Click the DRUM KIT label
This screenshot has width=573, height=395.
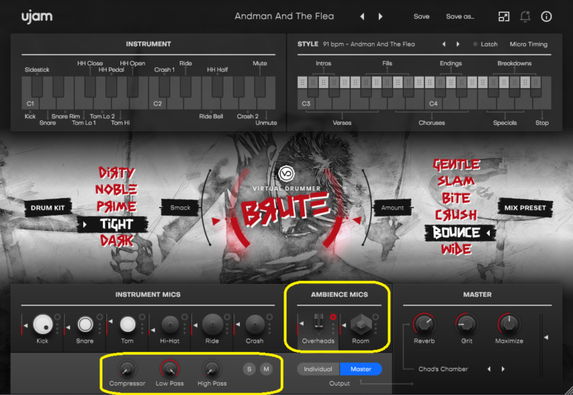tap(47, 208)
